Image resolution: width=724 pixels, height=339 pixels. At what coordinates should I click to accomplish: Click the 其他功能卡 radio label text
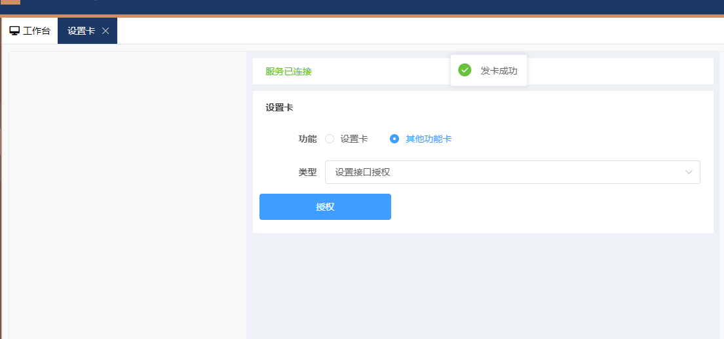[x=429, y=139]
